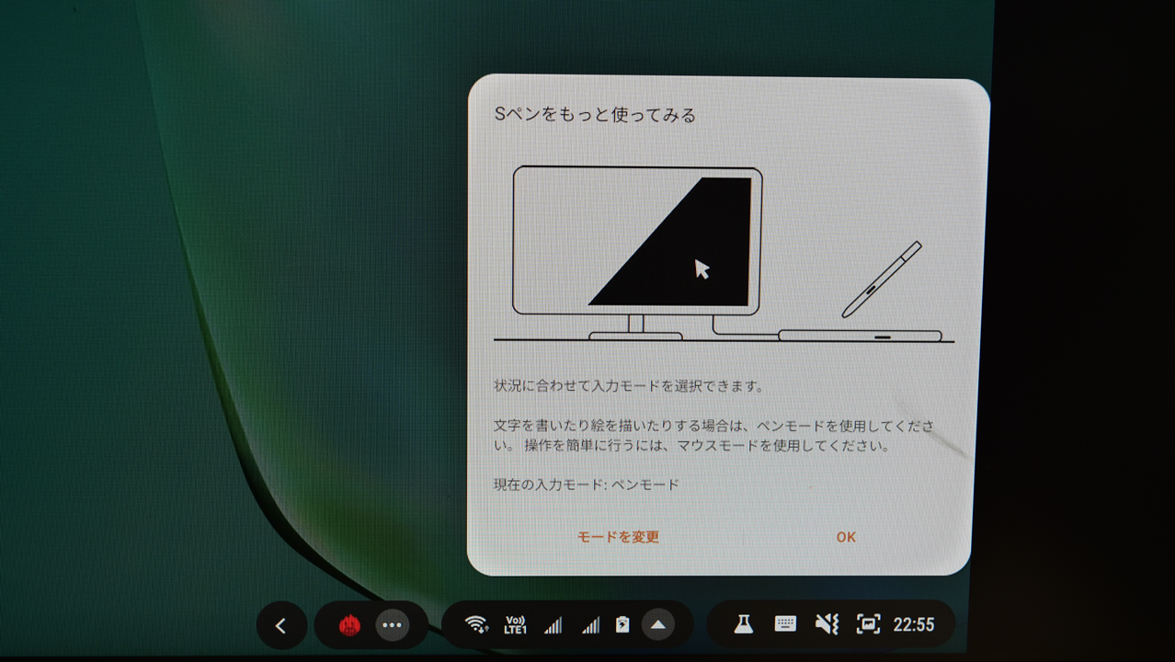This screenshot has width=1175, height=662.
Task: Confirm the dialog with OK
Action: point(846,537)
